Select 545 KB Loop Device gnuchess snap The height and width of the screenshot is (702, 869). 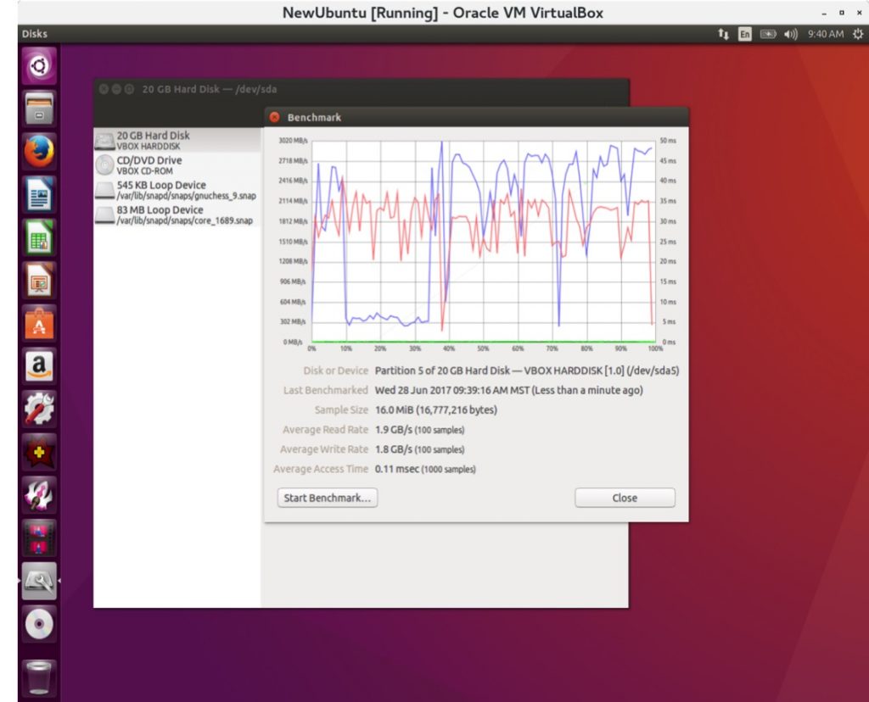(177, 190)
